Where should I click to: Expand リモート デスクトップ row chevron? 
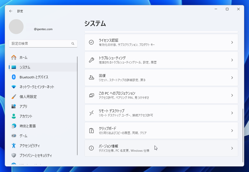pyautogui.click(x=232, y=113)
